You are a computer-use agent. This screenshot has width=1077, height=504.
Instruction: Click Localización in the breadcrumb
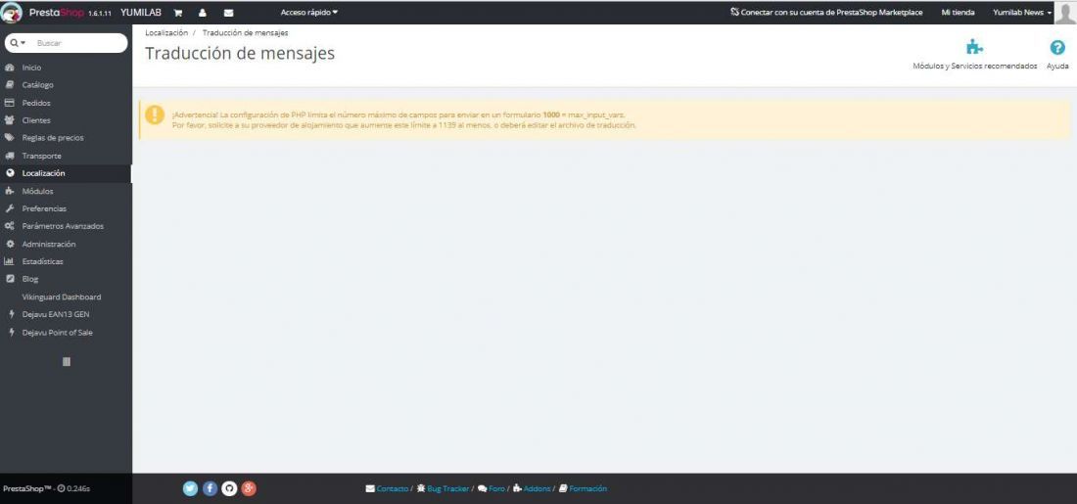[x=166, y=33]
